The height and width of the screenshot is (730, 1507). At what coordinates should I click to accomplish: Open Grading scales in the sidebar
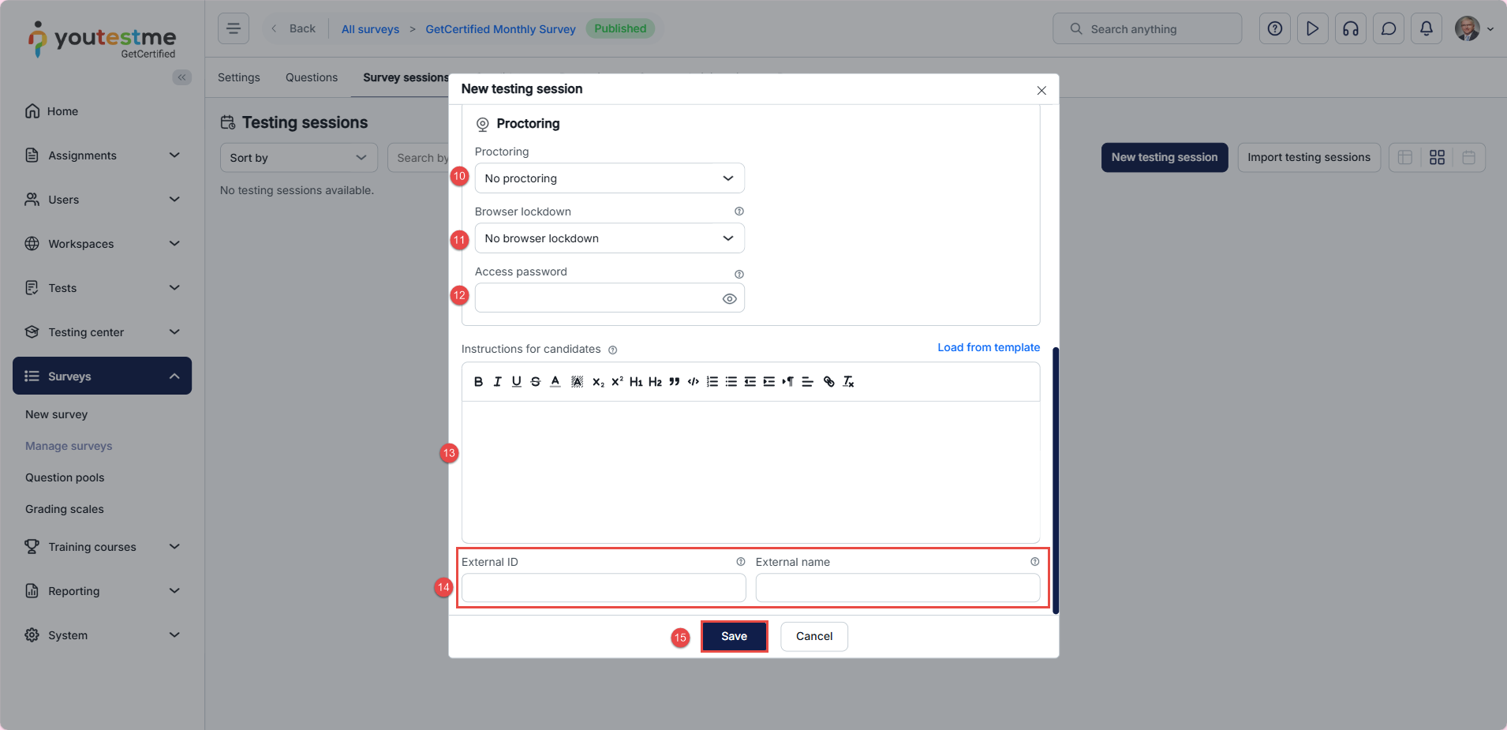click(x=65, y=509)
